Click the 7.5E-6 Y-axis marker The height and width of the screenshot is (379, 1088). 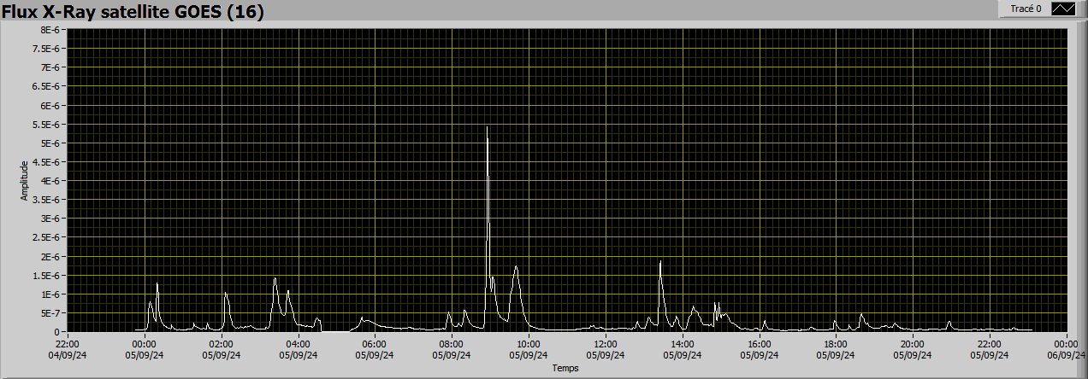pos(45,49)
